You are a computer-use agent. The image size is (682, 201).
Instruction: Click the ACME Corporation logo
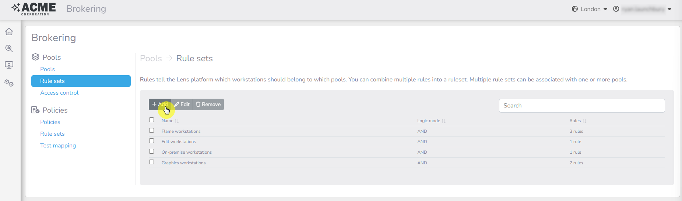coord(34,9)
